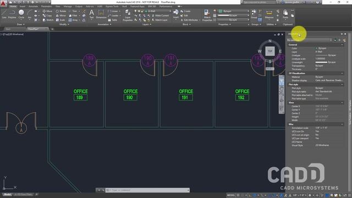Click the Trim tool
Viewport: 352px width, 198px height.
(73, 11)
